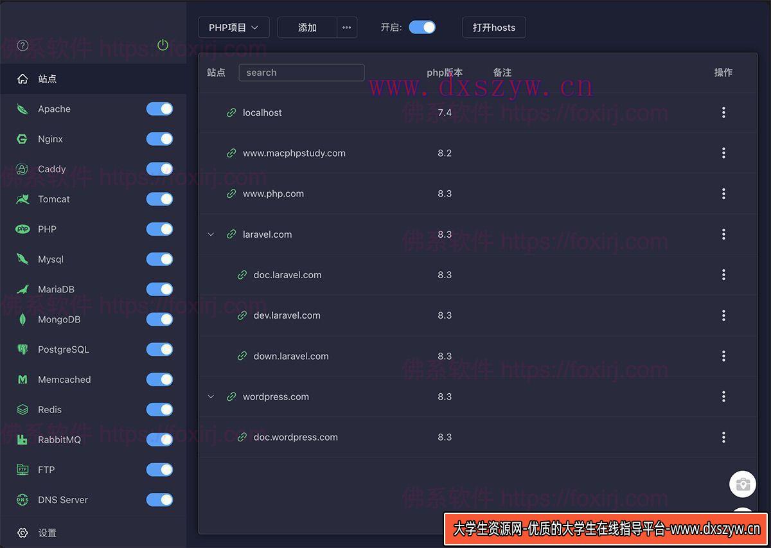The width and height of the screenshot is (771, 548).
Task: Click the Mysql dolphin icon
Action: [22, 259]
